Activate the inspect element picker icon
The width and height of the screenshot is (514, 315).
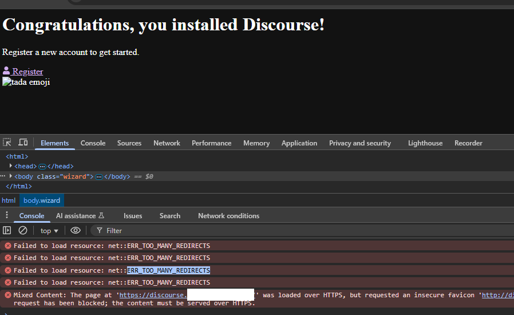click(x=7, y=143)
